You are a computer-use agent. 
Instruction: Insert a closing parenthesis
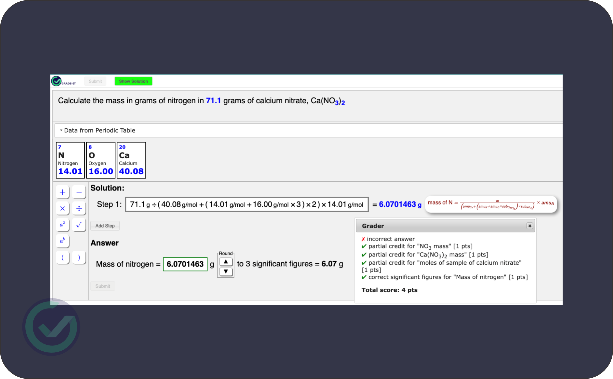pyautogui.click(x=79, y=257)
